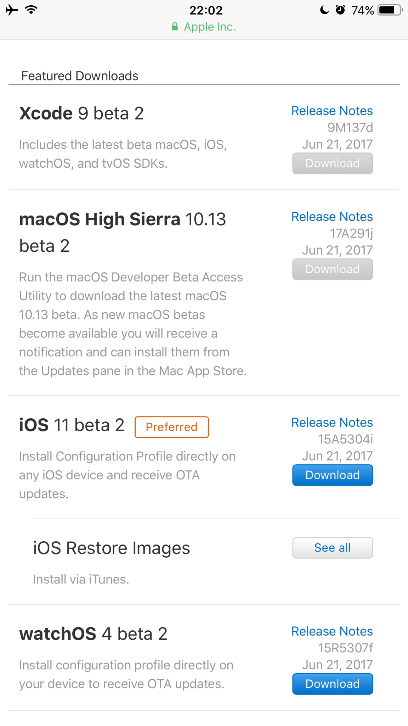This screenshot has height=726, width=408.
Task: Click the greyed macOS High Sierra Download button
Action: [333, 269]
